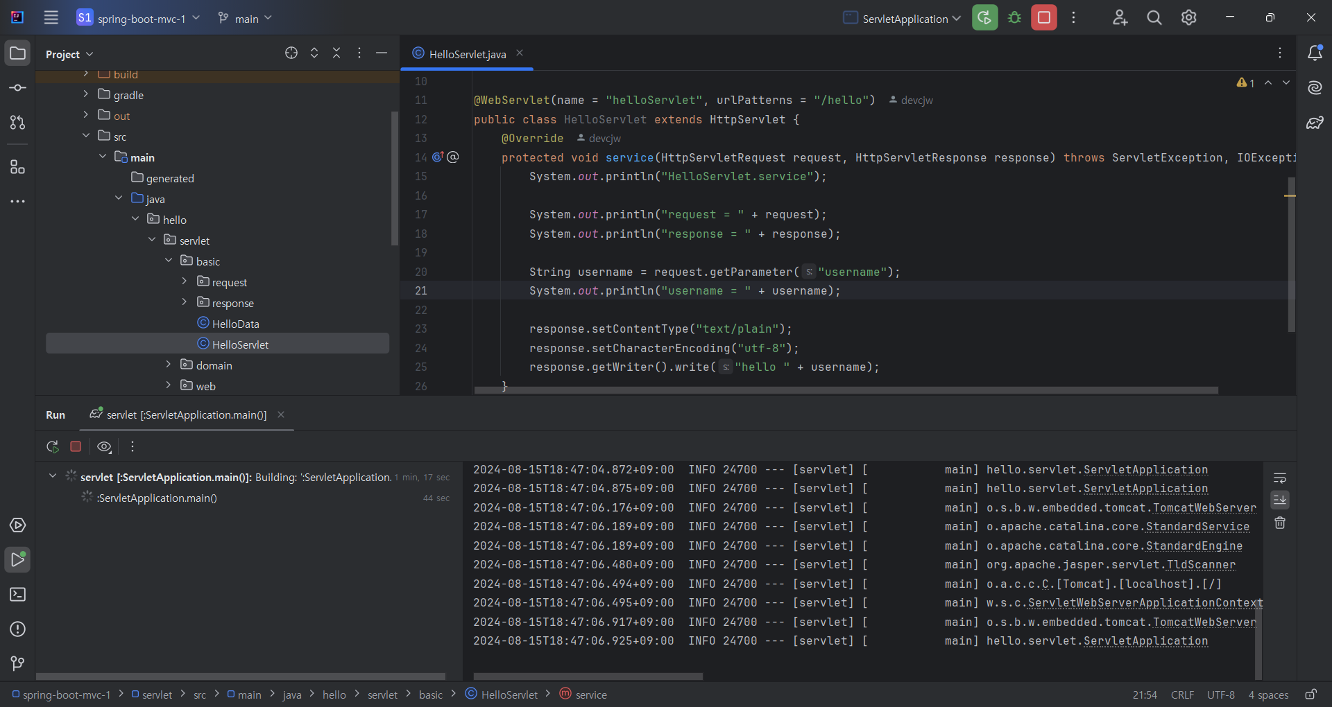The width and height of the screenshot is (1332, 707).
Task: Open the Commit tool window
Action: click(18, 88)
